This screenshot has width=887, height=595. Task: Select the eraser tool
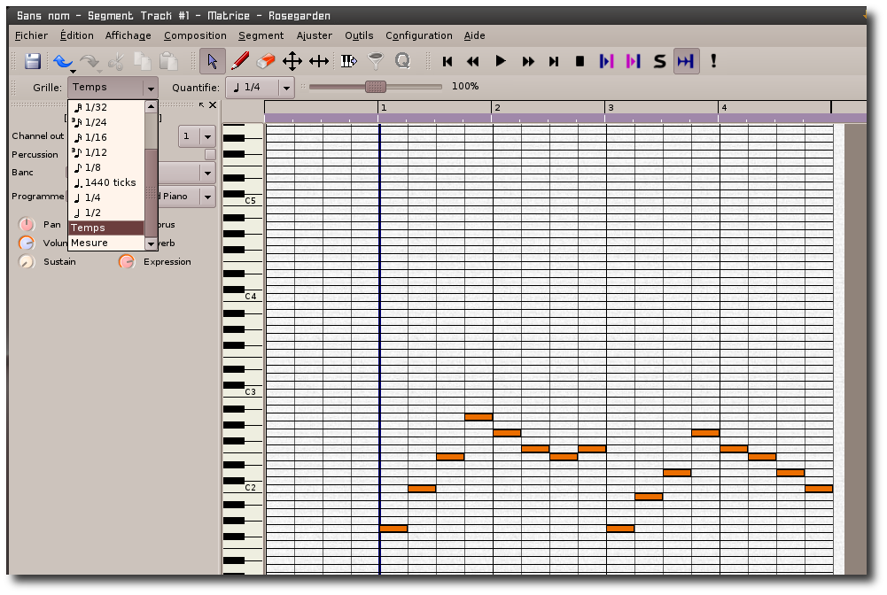pyautogui.click(x=266, y=61)
